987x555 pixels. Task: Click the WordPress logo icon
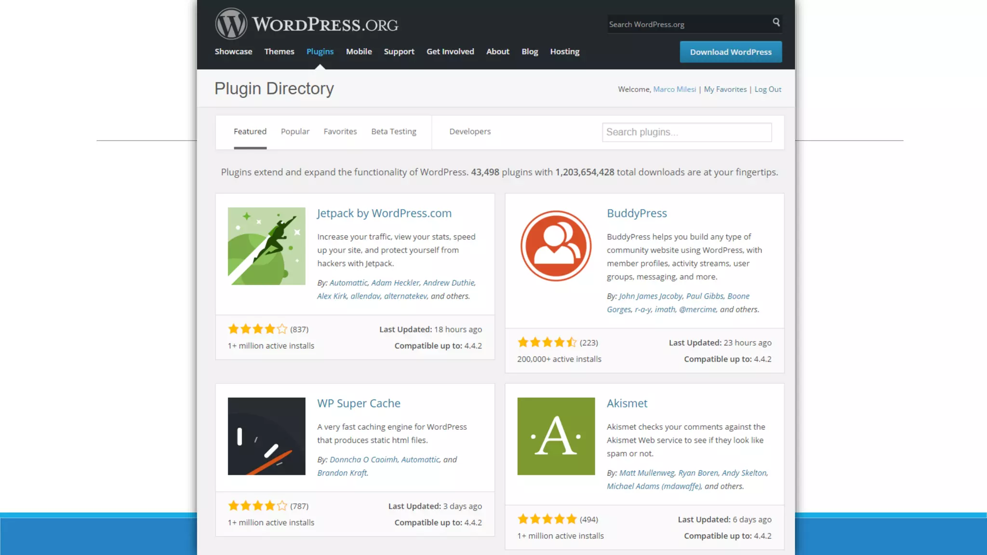pyautogui.click(x=231, y=24)
